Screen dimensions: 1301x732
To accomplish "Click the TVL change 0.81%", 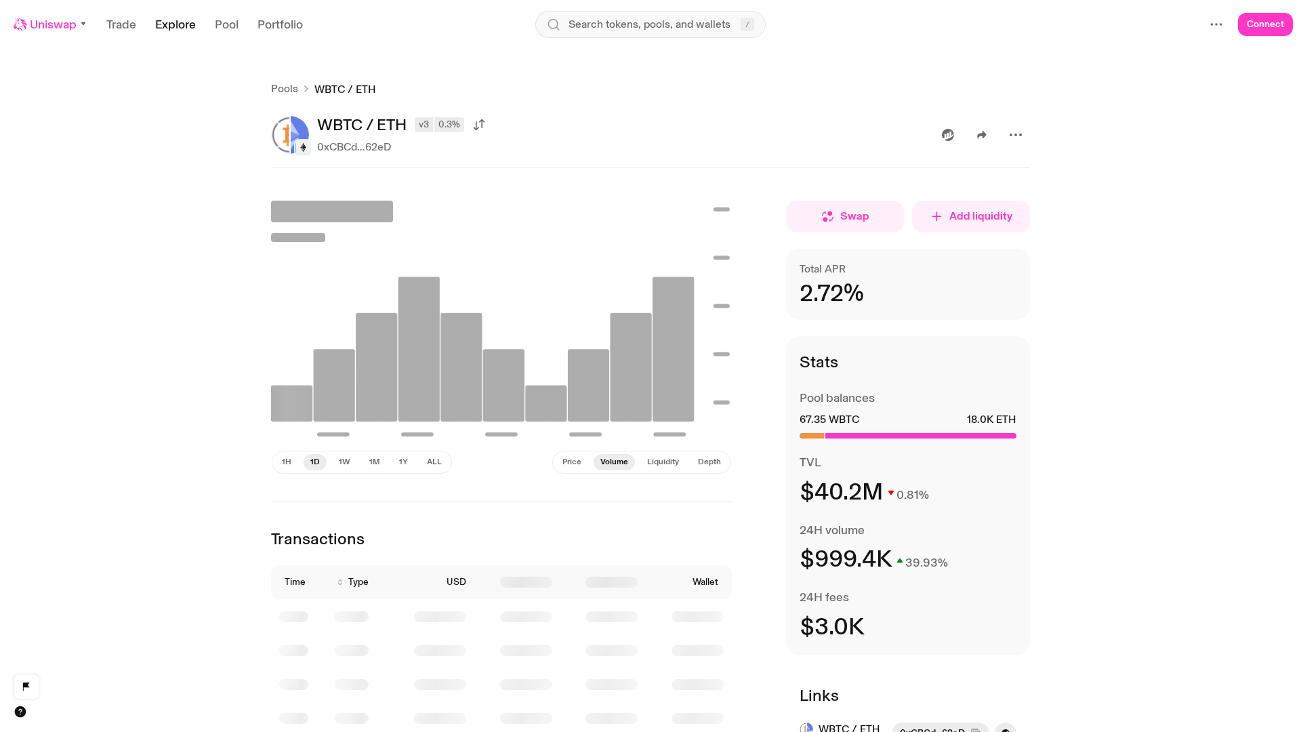I will (x=912, y=495).
